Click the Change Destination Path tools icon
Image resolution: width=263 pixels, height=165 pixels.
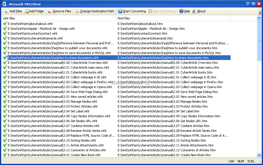coord(77,11)
